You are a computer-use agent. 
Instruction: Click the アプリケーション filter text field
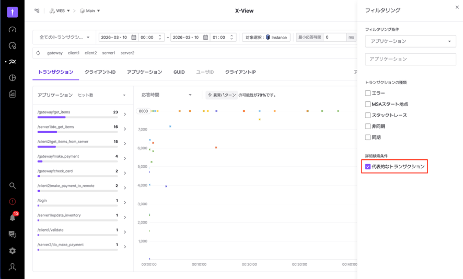tap(410, 59)
